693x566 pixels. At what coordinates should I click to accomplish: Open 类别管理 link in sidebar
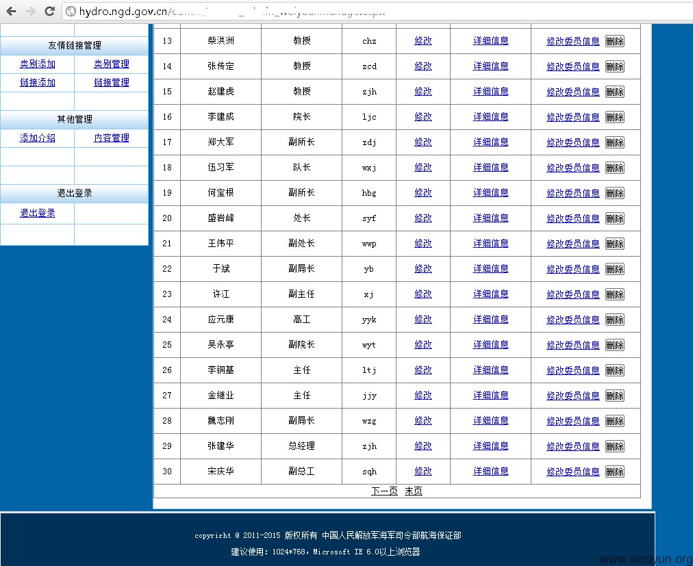[112, 64]
